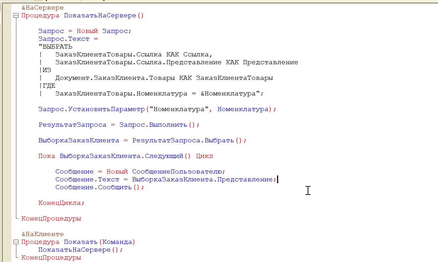The width and height of the screenshot is (438, 262).
Task: Click 'Сообщение.Текст = ВыборкаЗаказКлиента.Представление;' line
Action: [x=166, y=179]
